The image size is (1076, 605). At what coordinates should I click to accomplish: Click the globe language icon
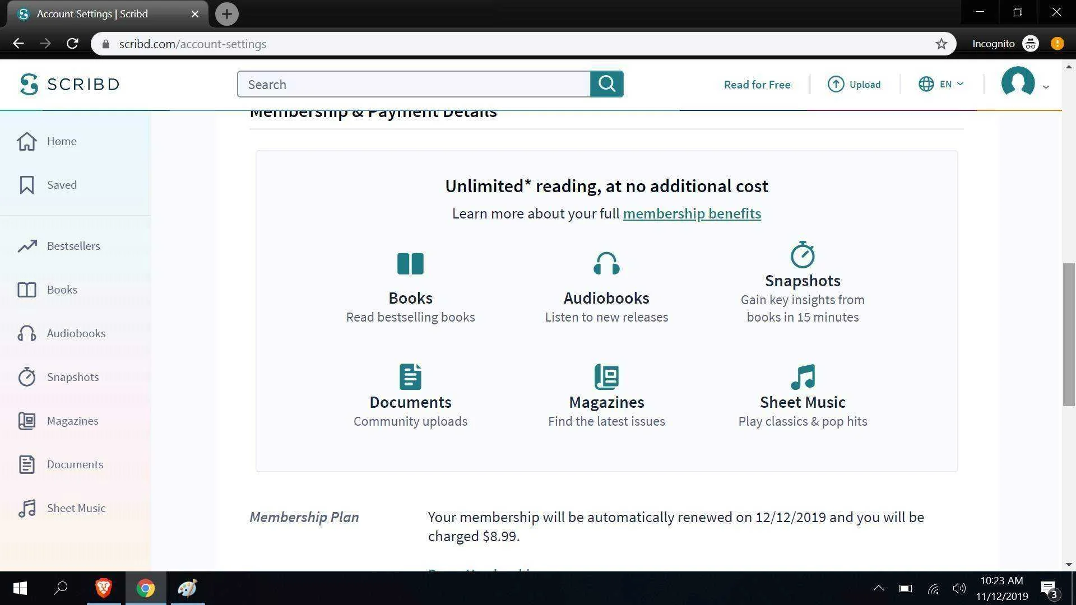point(926,84)
